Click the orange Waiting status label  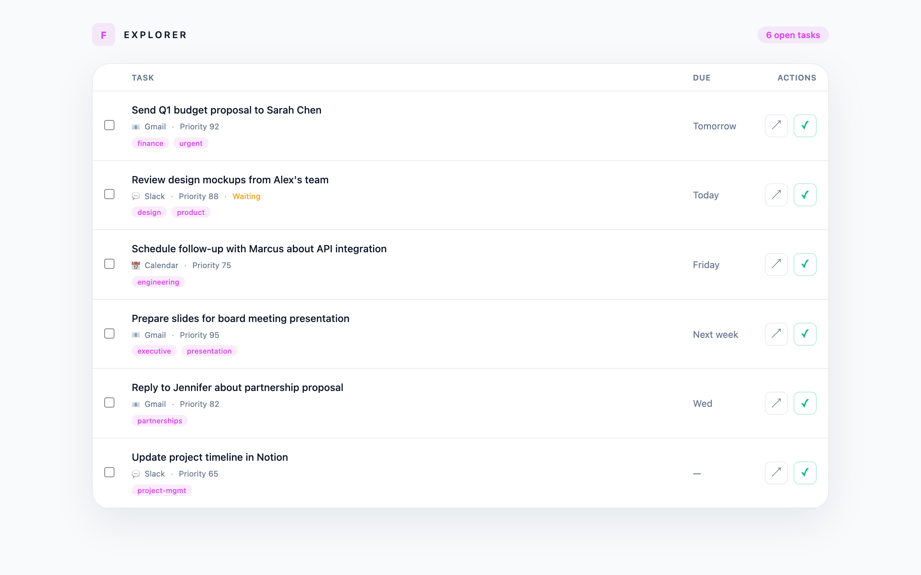coord(246,196)
